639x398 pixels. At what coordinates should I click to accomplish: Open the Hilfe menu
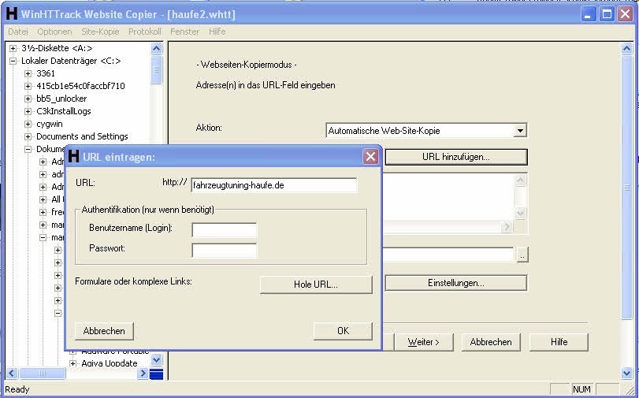click(x=217, y=32)
